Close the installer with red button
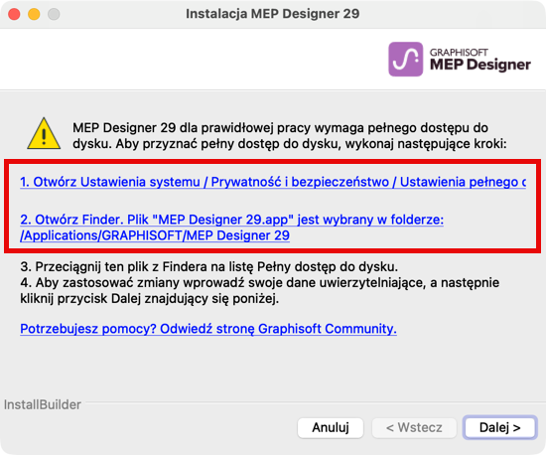546x455 pixels. click(x=14, y=14)
